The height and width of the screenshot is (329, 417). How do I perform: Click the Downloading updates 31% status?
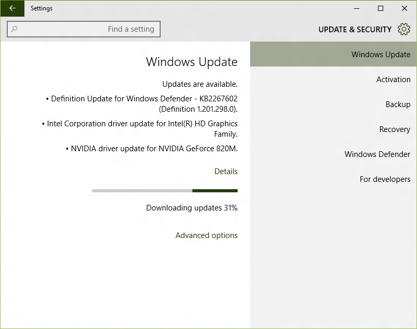192,208
